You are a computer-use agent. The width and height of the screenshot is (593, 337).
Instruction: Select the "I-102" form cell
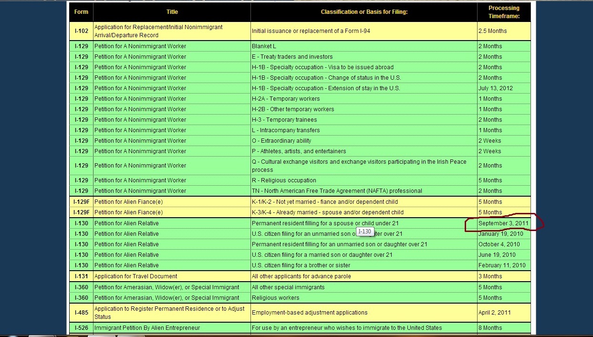[81, 31]
